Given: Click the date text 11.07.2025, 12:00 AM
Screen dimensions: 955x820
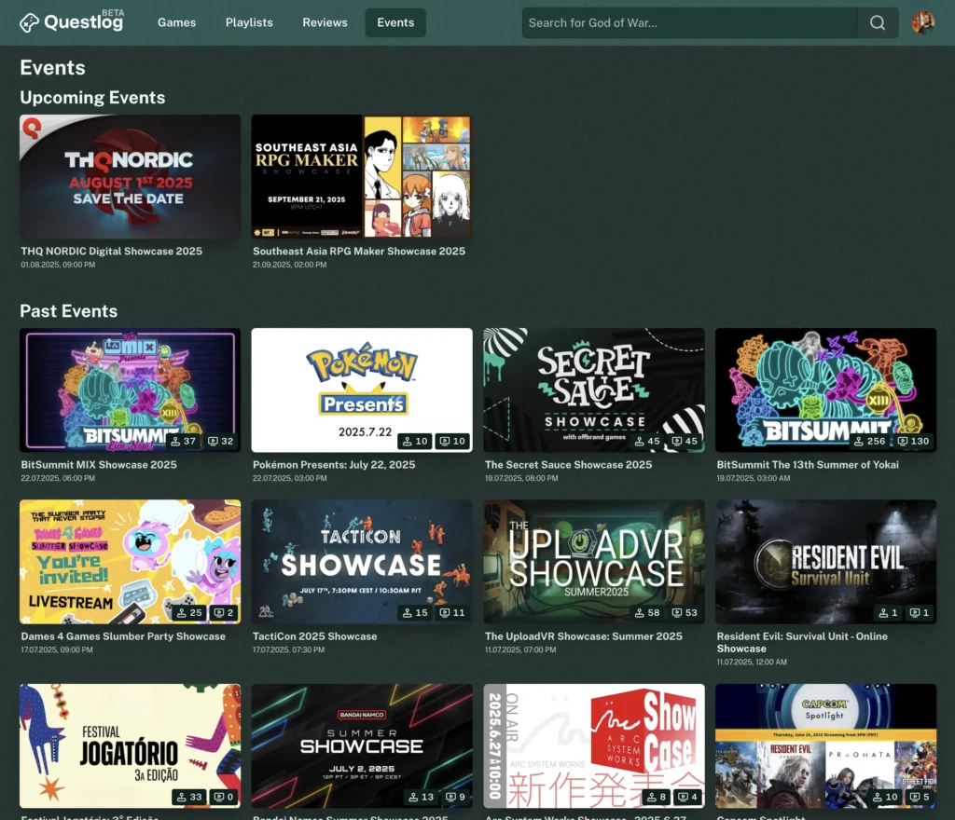Looking at the screenshot, I should coord(752,662).
